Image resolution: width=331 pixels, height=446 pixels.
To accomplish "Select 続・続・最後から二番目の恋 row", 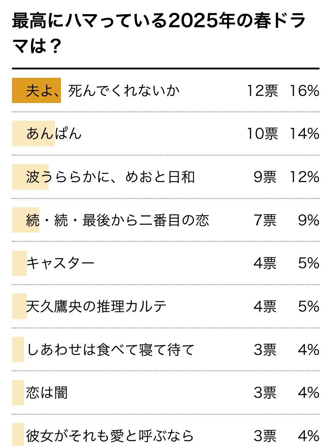I will coord(165,220).
